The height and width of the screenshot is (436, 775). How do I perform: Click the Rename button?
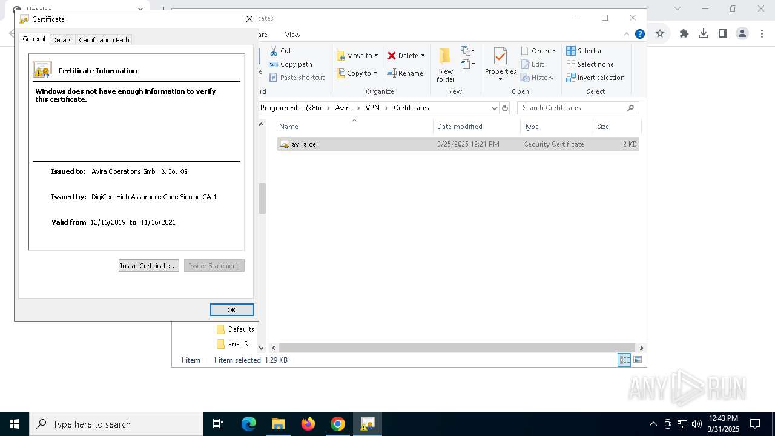click(x=405, y=73)
